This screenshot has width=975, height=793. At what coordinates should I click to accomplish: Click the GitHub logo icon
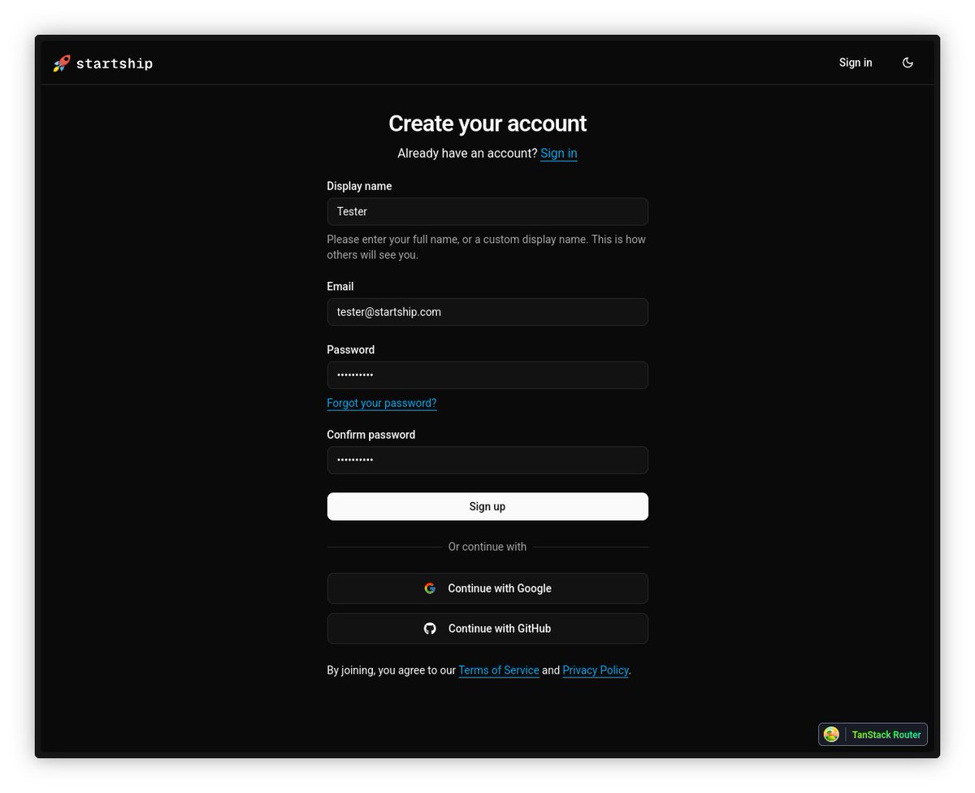pyautogui.click(x=430, y=628)
